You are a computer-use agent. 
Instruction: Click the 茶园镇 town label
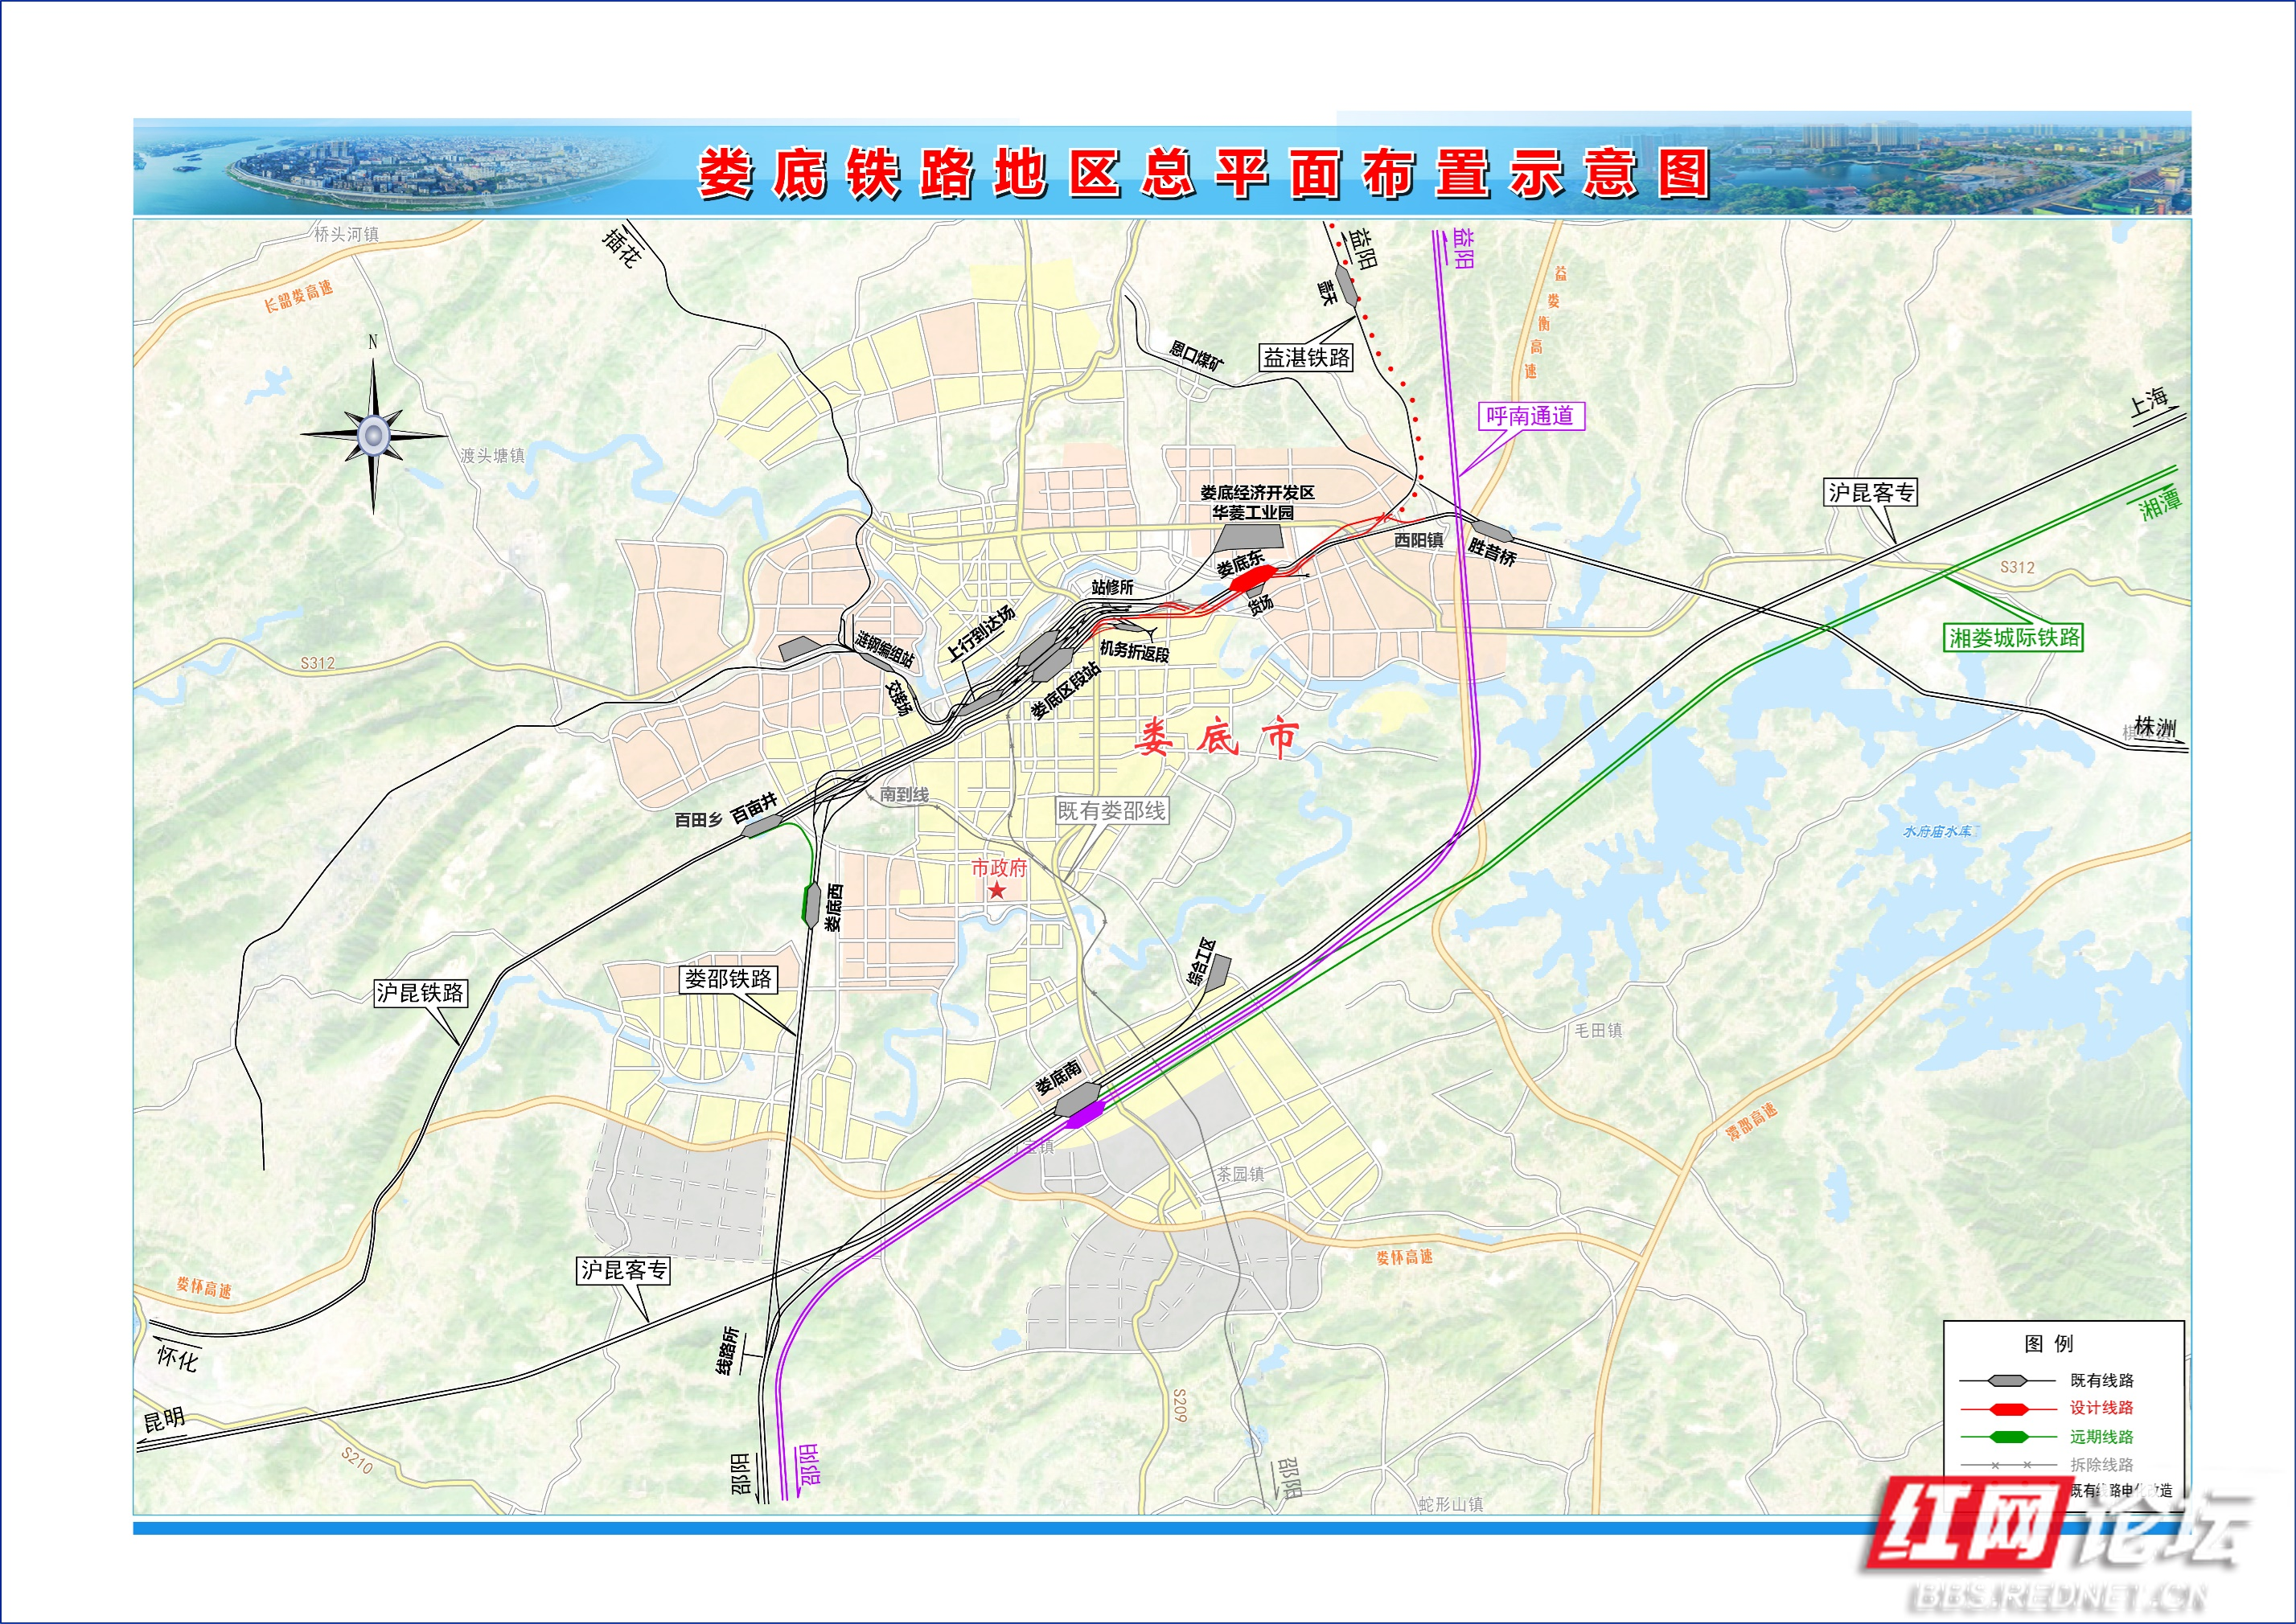[x=1240, y=1174]
